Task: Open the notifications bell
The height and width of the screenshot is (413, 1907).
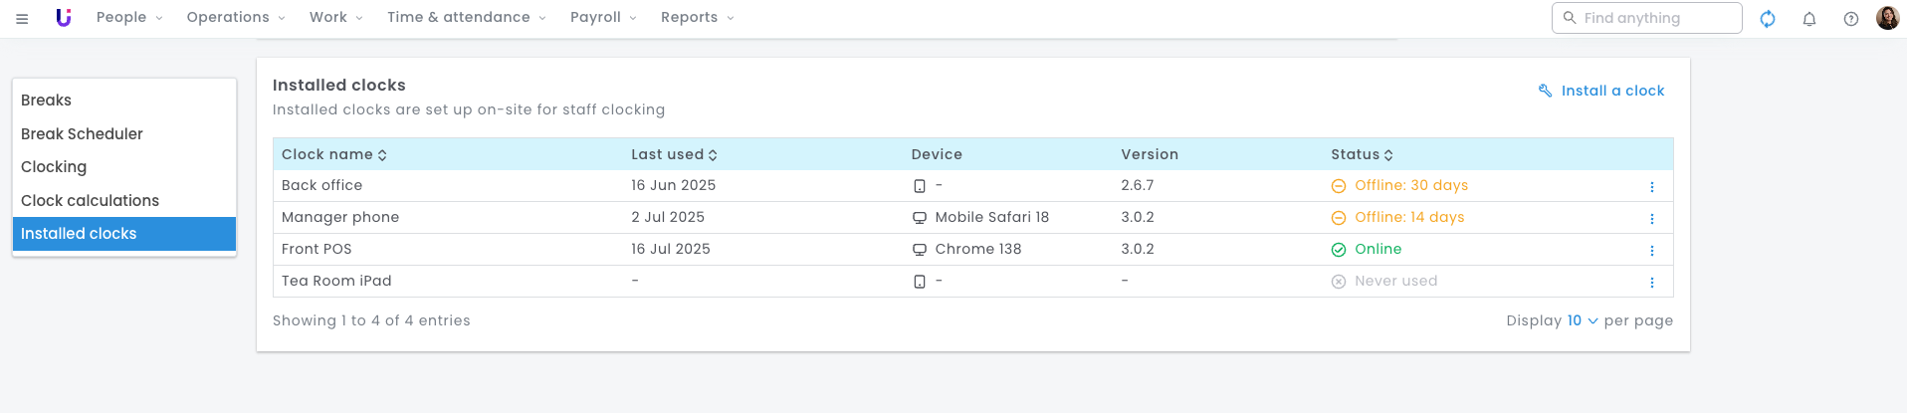Action: pos(1809,18)
